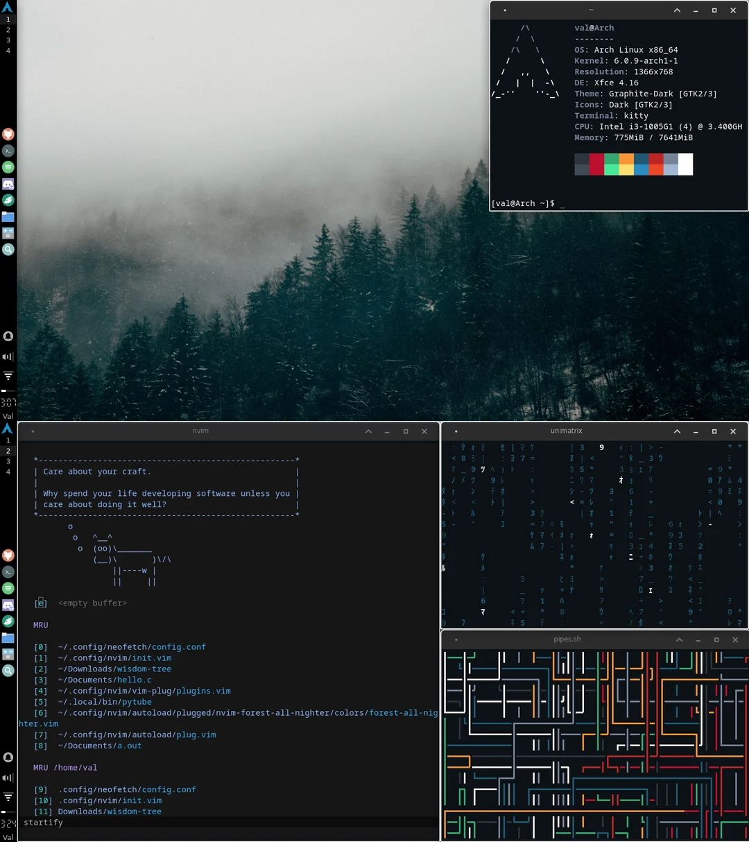Toggle the Wi-Fi network indicator
The width and height of the screenshot is (749, 842).
point(8,375)
